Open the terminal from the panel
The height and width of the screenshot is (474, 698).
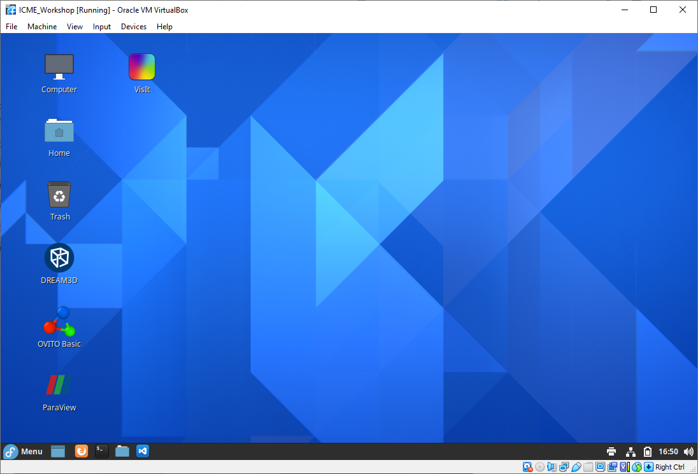[x=101, y=451]
